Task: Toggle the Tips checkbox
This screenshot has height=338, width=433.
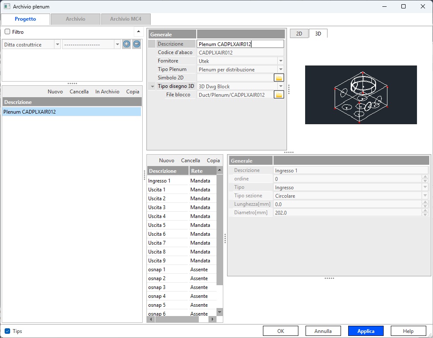Action: pos(7,331)
